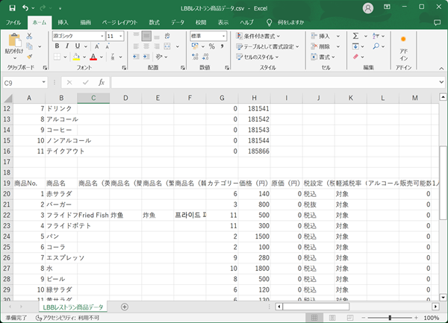This screenshot has width=448, height=323.
Task: Toggle Underline formatting
Action: pyautogui.click(x=77, y=46)
